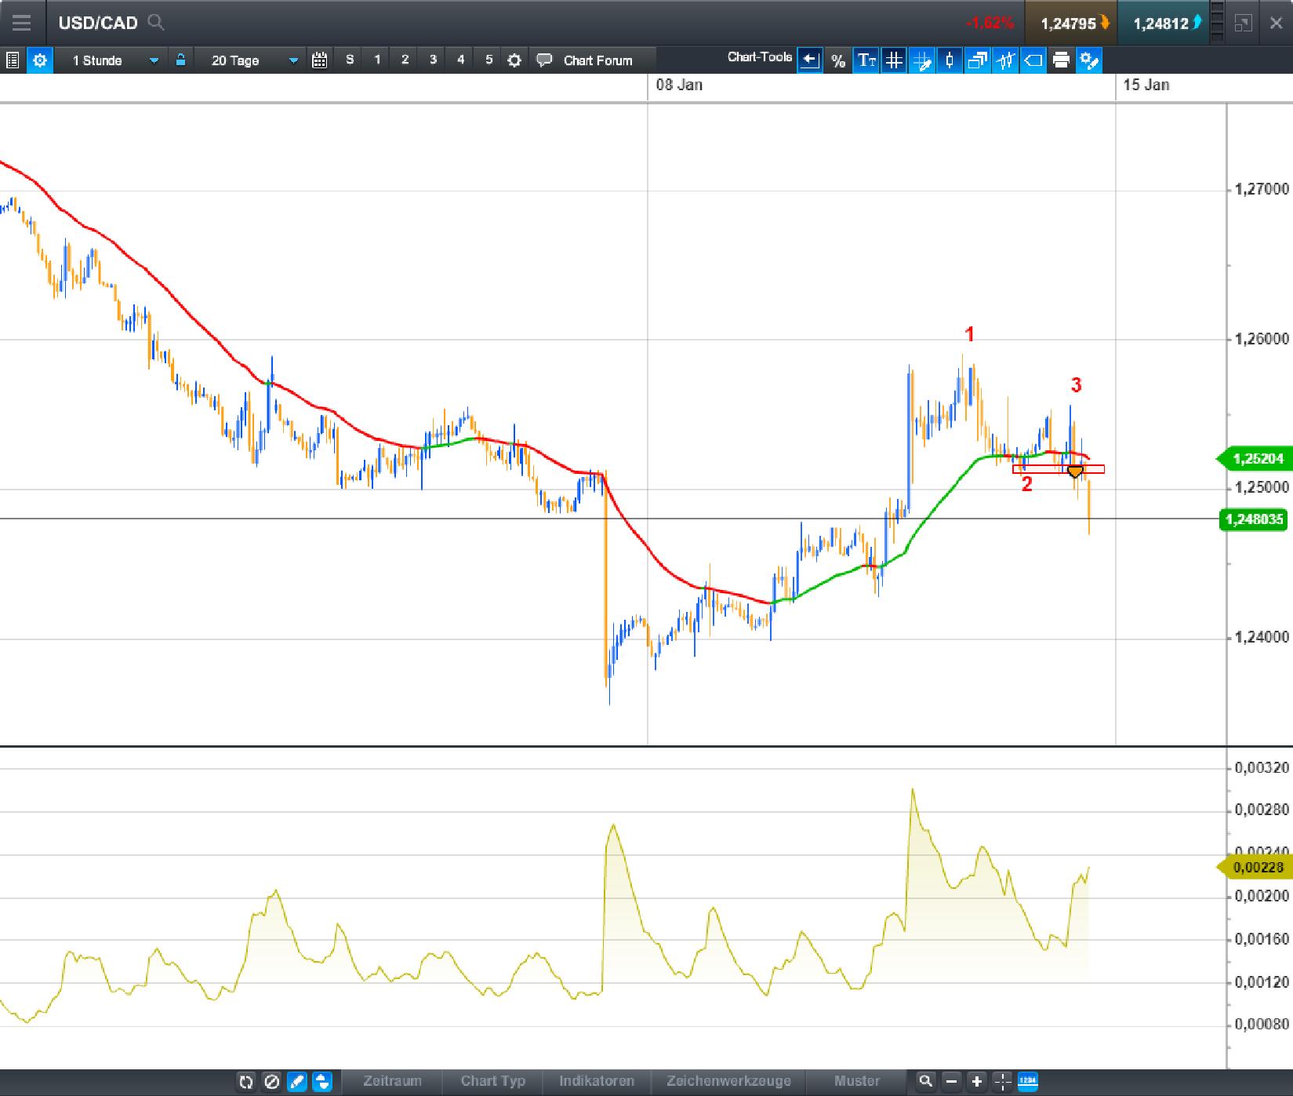The image size is (1293, 1096).
Task: Click zoom in on the bottom bar
Action: click(976, 1081)
